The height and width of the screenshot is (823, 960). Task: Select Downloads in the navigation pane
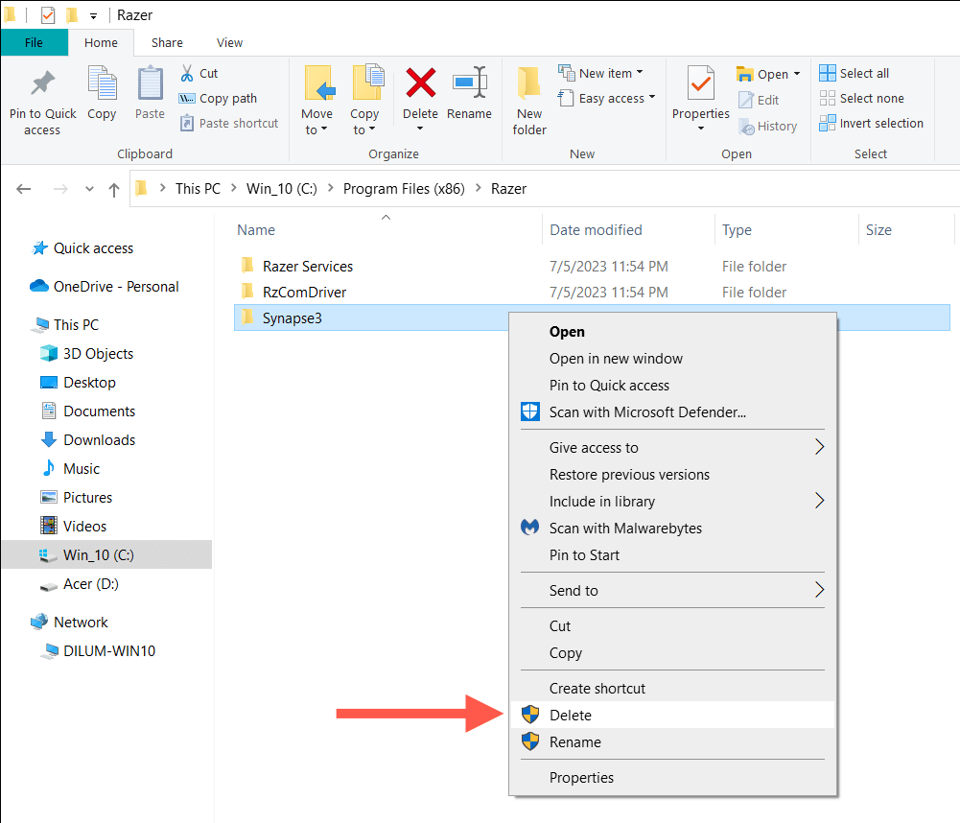99,440
